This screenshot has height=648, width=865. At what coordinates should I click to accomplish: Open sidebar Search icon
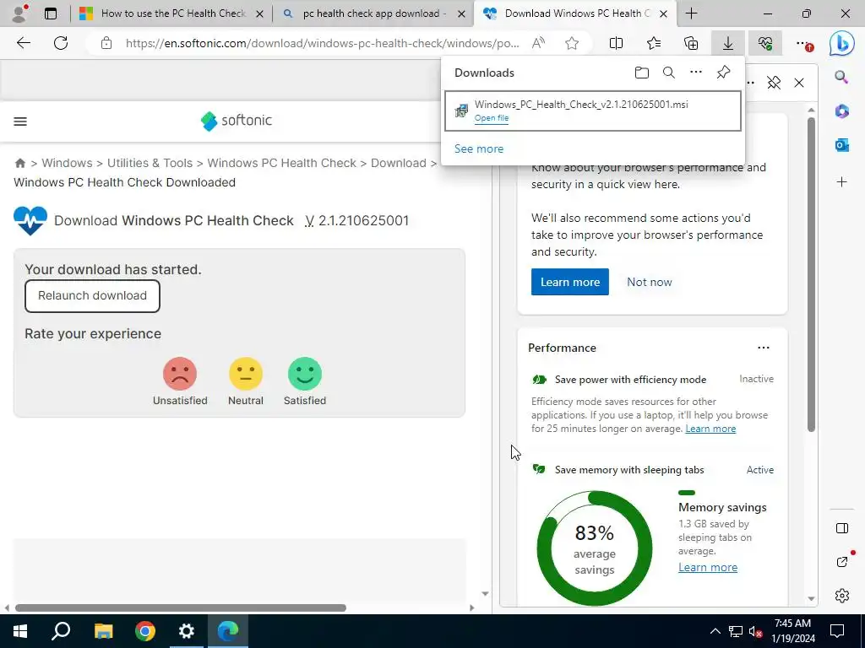[841, 77]
